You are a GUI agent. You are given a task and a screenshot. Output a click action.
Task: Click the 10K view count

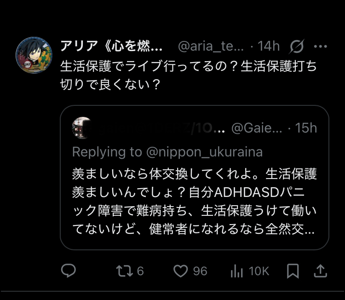click(x=259, y=271)
